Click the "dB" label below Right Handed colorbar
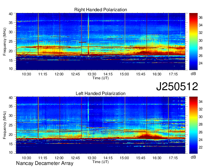The height and width of the screenshot is (167, 206). coord(193,74)
